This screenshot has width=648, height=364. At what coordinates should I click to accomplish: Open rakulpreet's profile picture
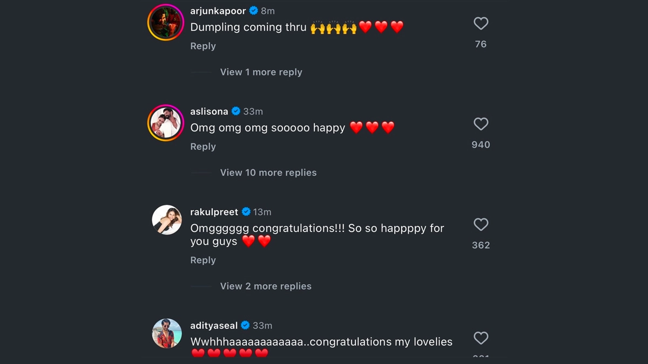click(x=167, y=220)
